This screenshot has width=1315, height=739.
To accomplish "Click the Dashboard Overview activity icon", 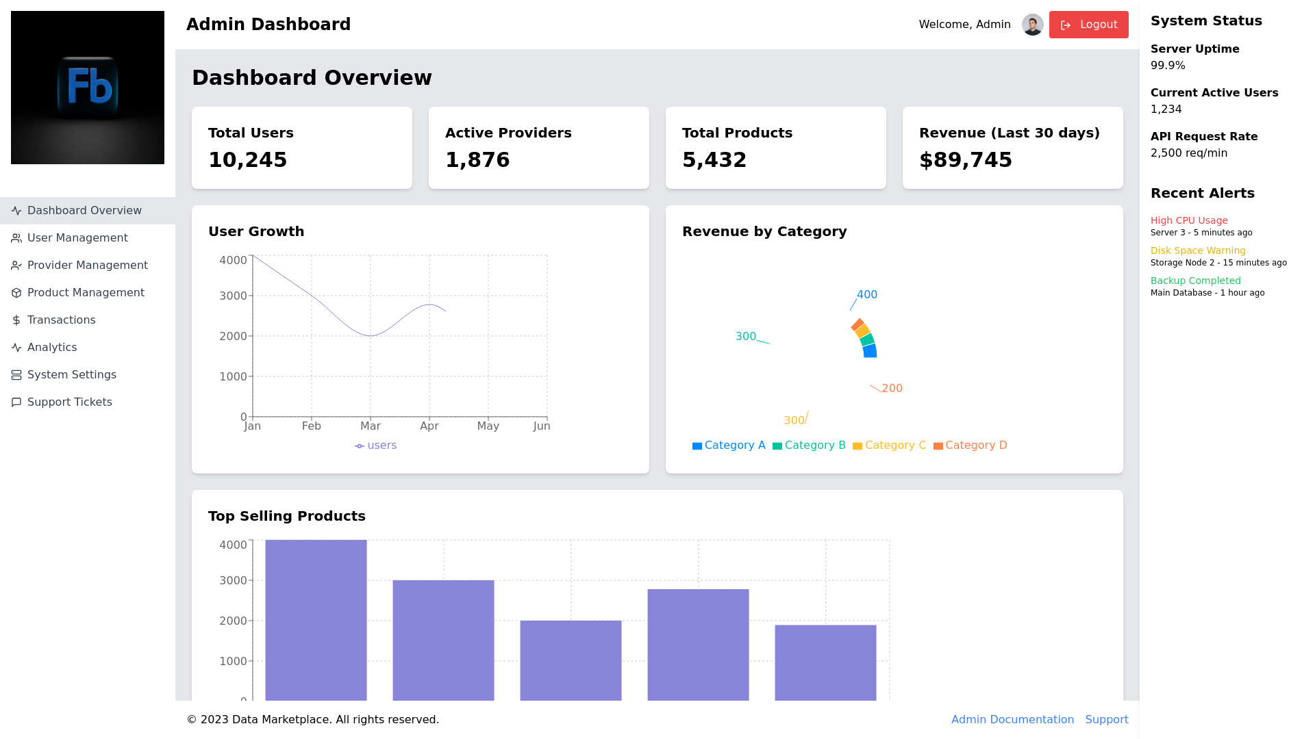I will click(x=16, y=211).
